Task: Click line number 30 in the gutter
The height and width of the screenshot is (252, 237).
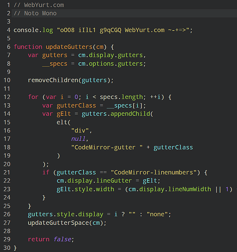Action: 7,248
